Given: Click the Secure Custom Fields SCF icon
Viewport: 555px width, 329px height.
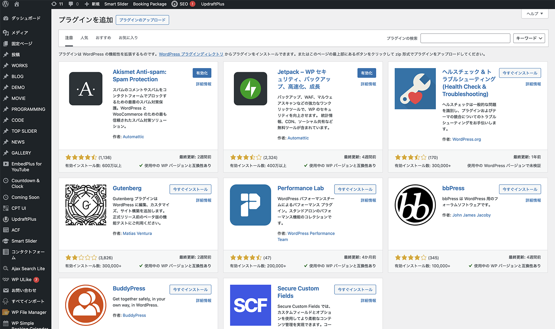Looking at the screenshot, I should coord(250,305).
